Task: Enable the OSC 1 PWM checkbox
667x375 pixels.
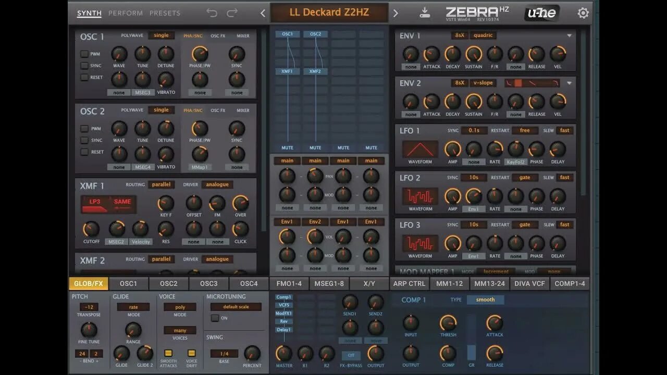Action: tap(84, 54)
